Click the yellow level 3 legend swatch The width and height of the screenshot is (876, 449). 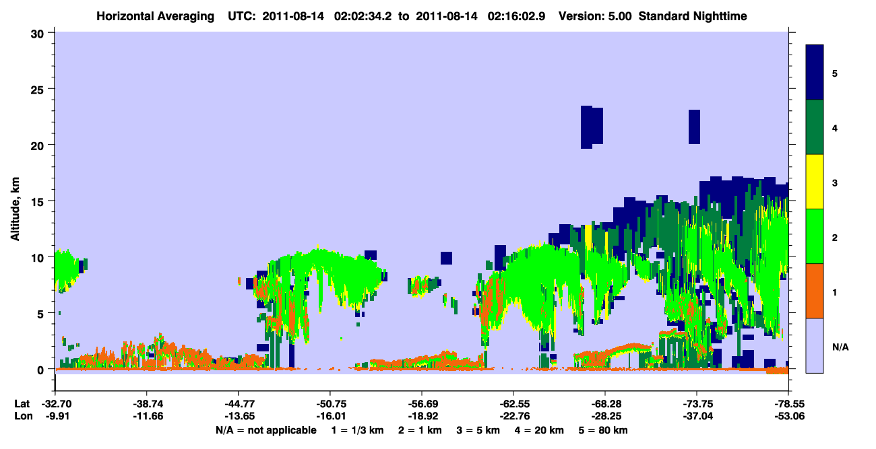pos(815,182)
